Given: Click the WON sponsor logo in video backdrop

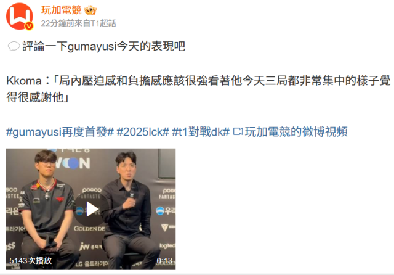Looking at the screenshot, I should click(x=73, y=163).
